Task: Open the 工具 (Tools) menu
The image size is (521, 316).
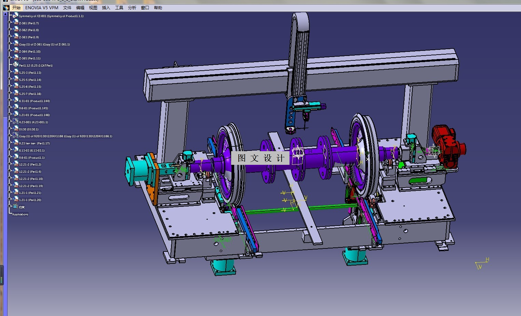Action: click(x=119, y=8)
